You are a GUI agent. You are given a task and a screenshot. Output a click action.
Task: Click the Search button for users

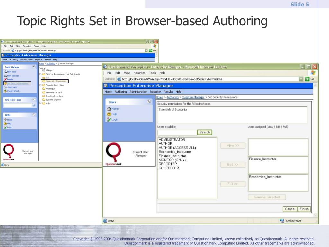(205, 132)
